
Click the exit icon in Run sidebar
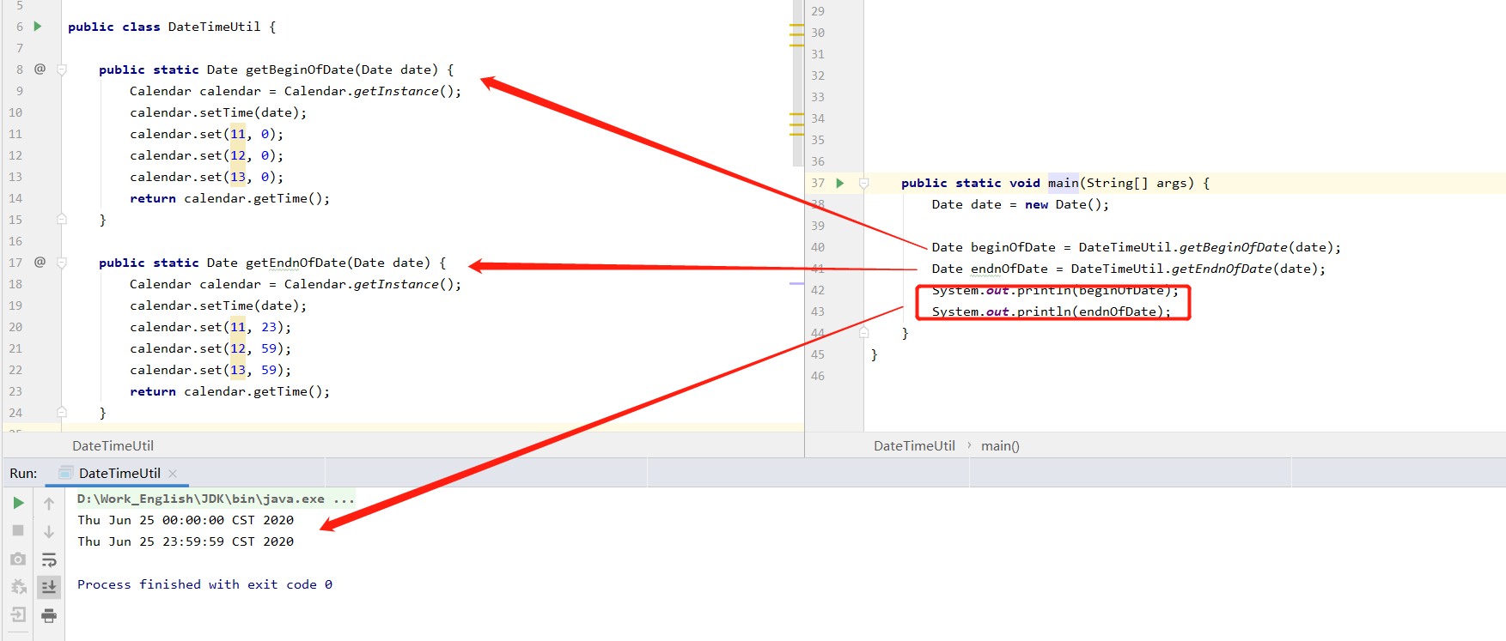click(x=18, y=614)
